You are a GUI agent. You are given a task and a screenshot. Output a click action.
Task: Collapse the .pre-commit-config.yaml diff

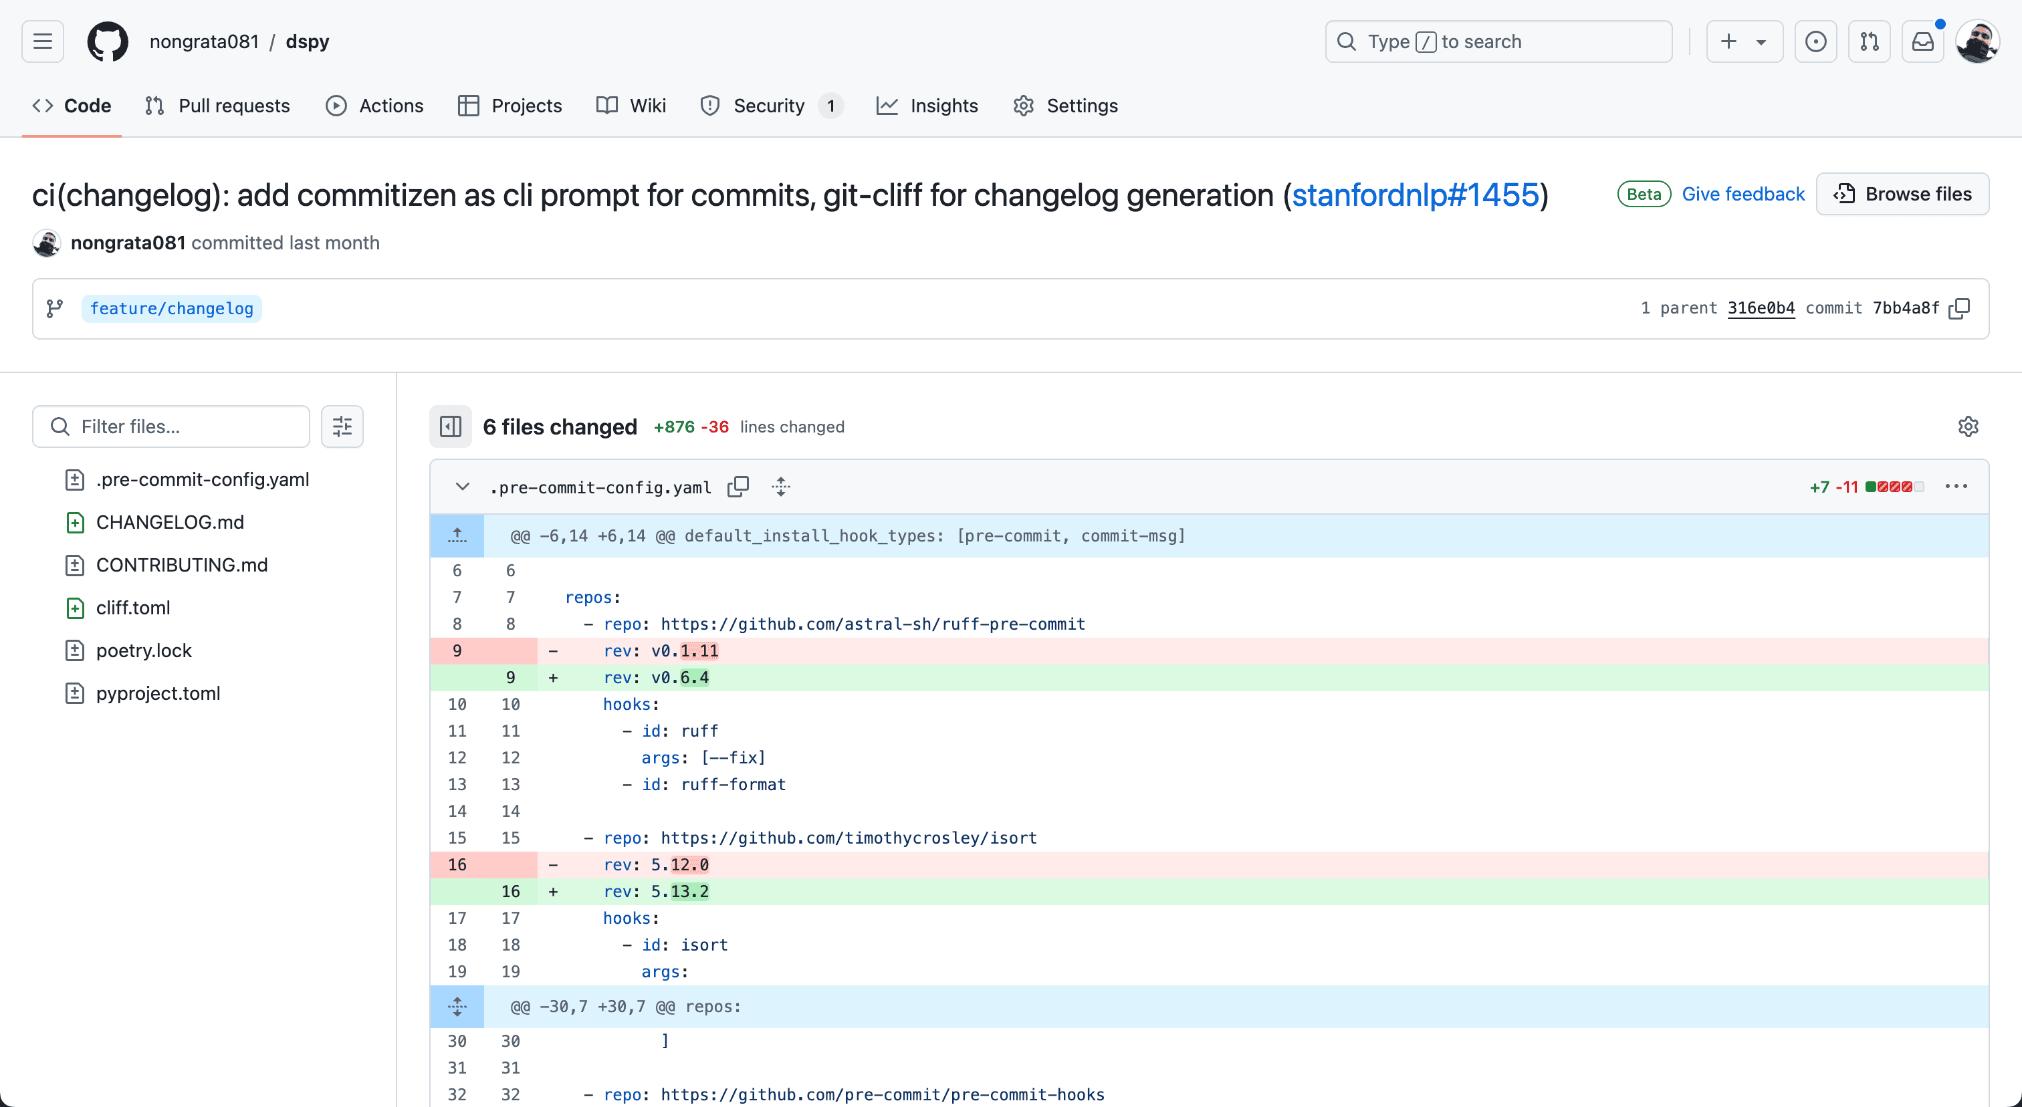(462, 487)
